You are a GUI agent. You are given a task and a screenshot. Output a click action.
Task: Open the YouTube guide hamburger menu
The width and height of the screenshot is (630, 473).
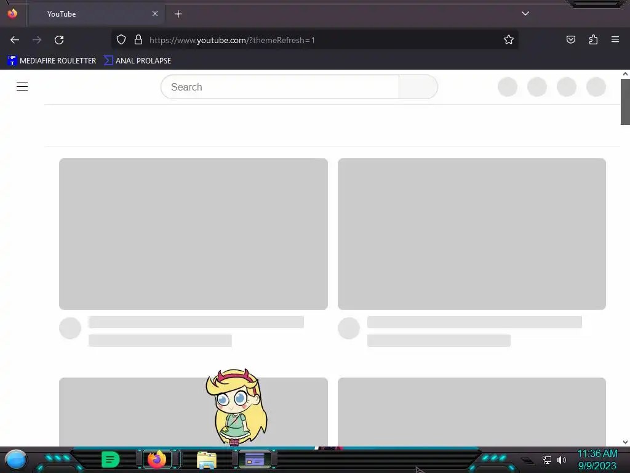tap(22, 86)
